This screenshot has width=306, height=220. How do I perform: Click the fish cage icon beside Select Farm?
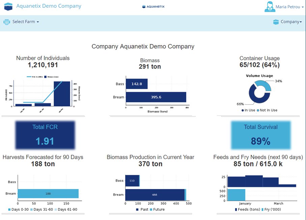point(7,22)
